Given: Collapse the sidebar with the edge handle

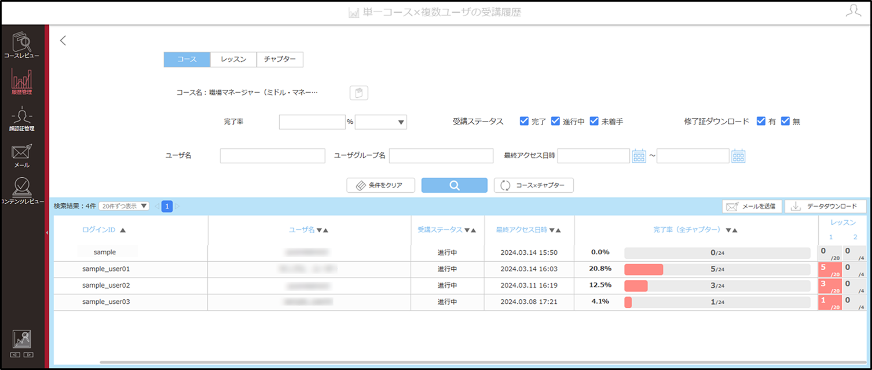Looking at the screenshot, I should tap(47, 232).
